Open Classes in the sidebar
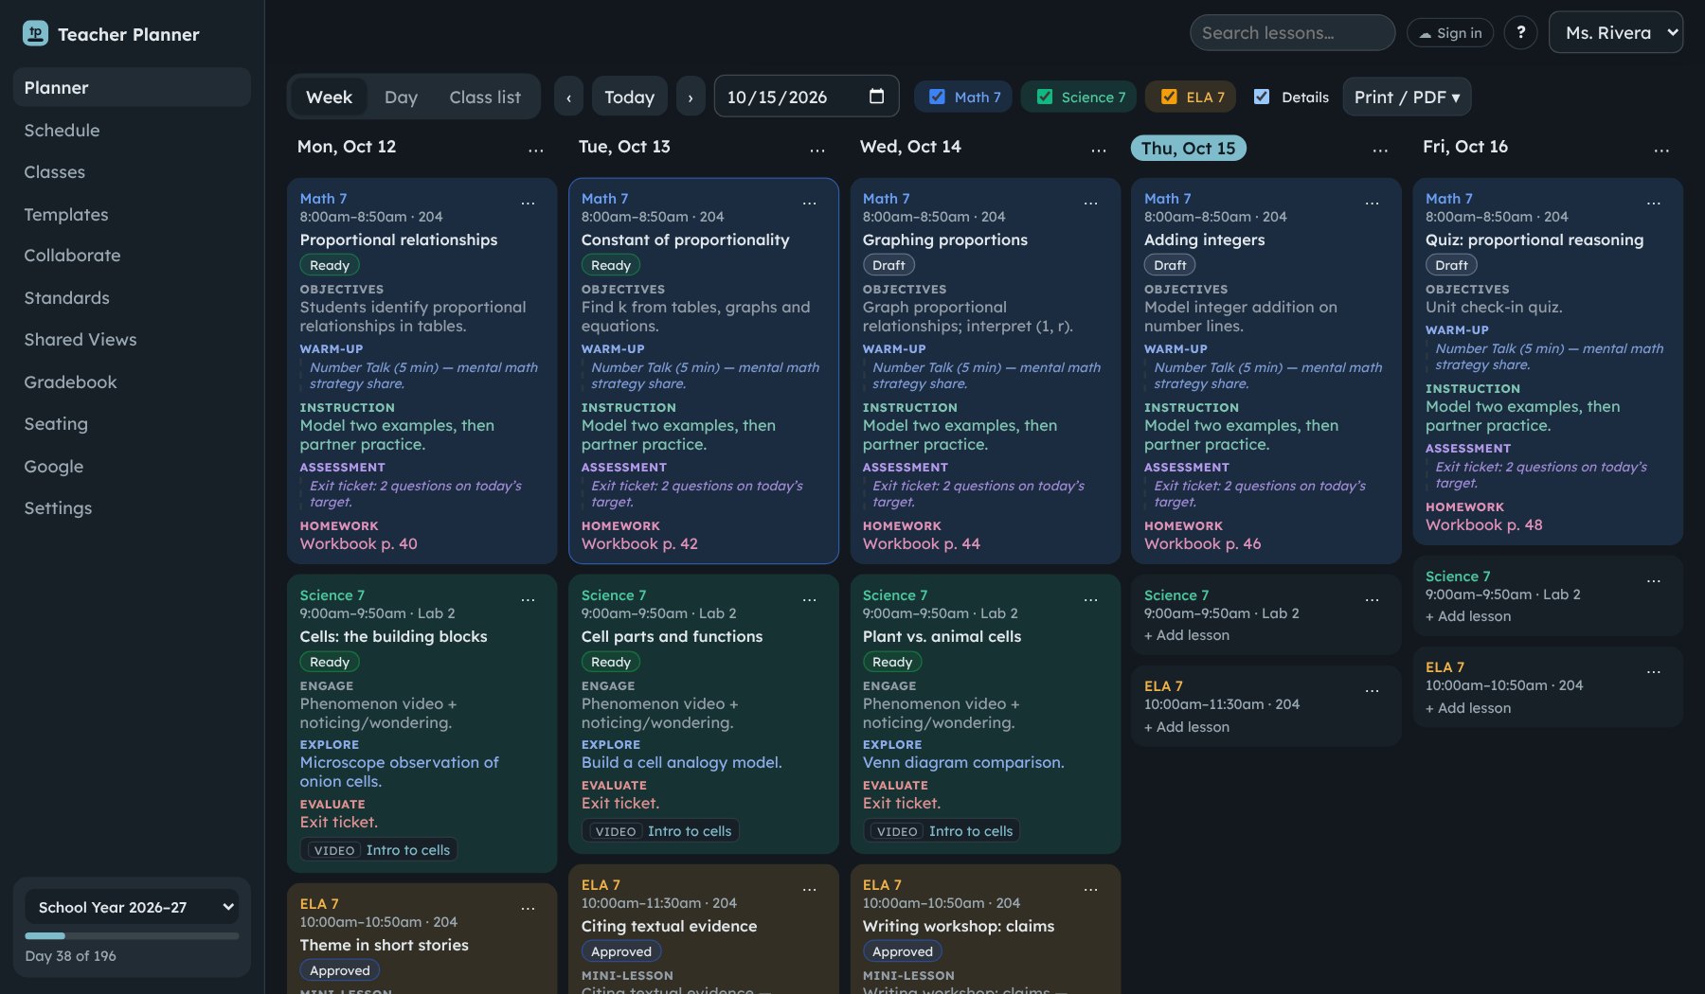Image resolution: width=1705 pixels, height=994 pixels. (132, 171)
